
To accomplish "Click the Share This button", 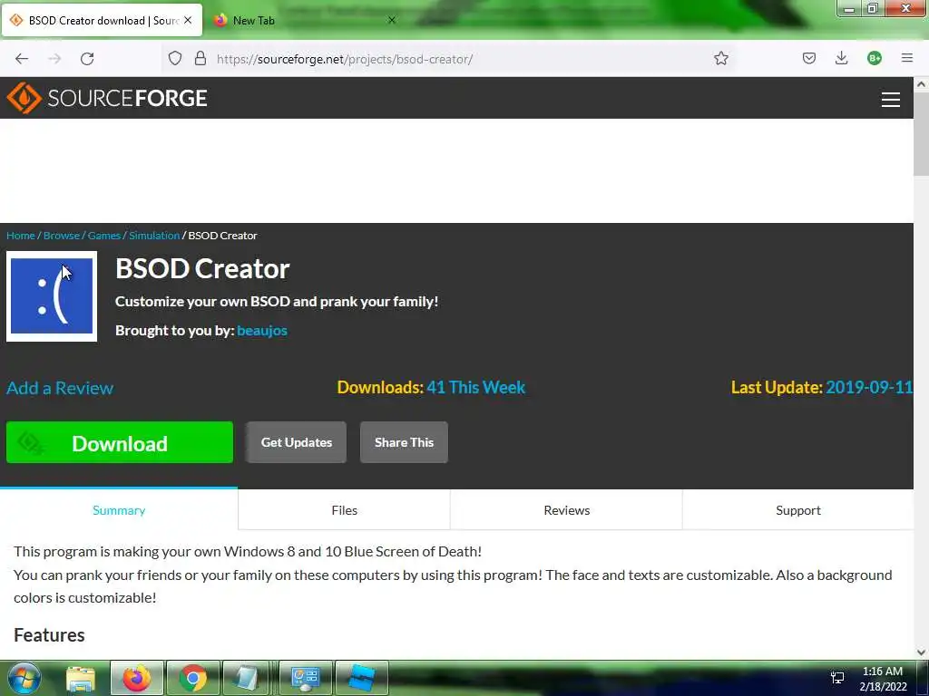I will 404,442.
